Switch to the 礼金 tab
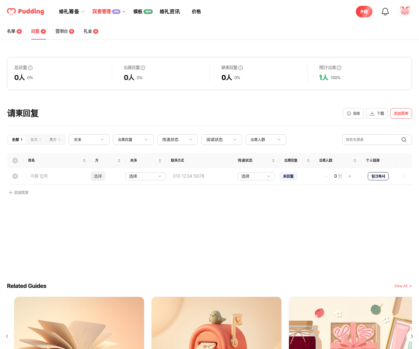Viewport: 419px width, 349px height. pyautogui.click(x=91, y=31)
